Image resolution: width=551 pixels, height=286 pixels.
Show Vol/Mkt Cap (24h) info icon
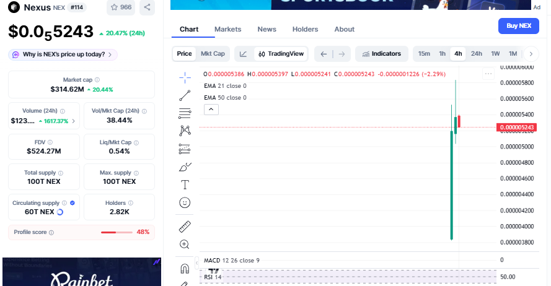[x=144, y=111]
